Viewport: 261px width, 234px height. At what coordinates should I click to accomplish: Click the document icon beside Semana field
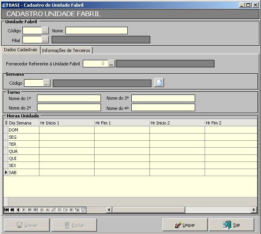158,83
